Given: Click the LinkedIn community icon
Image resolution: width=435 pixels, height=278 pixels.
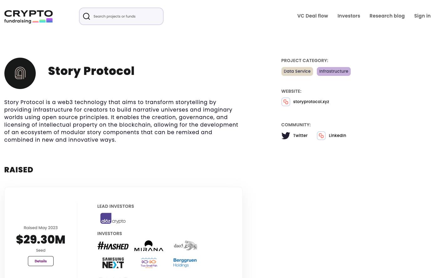Looking at the screenshot, I should click(321, 135).
